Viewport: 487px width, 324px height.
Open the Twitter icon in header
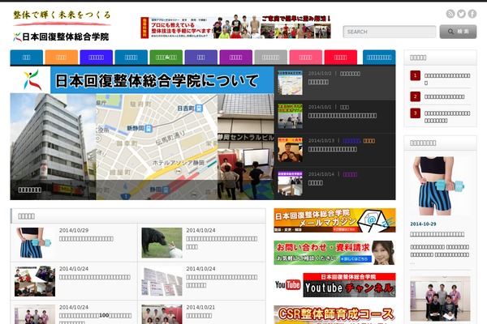pyautogui.click(x=461, y=14)
